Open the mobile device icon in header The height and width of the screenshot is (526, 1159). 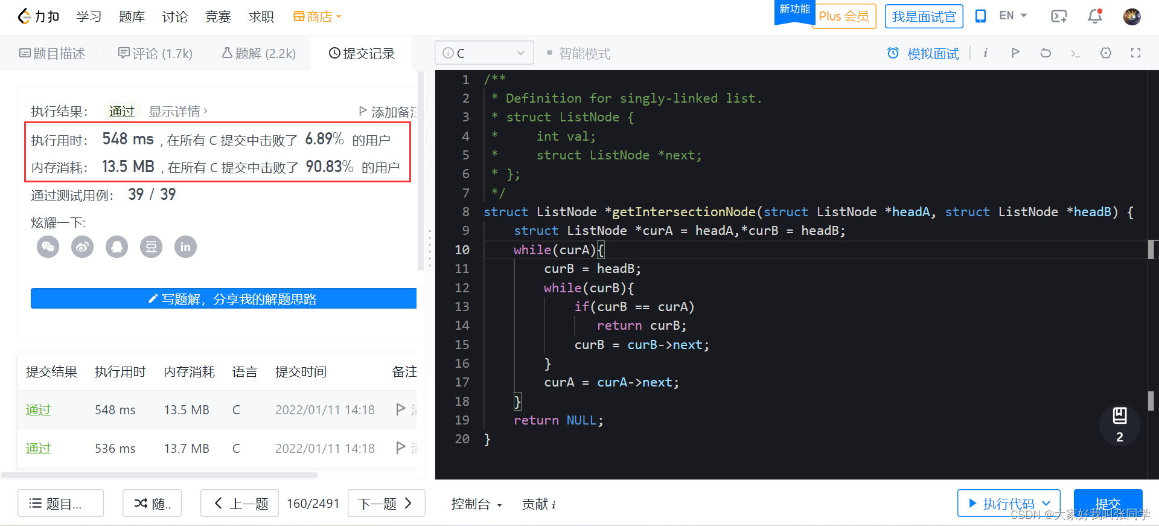[981, 16]
